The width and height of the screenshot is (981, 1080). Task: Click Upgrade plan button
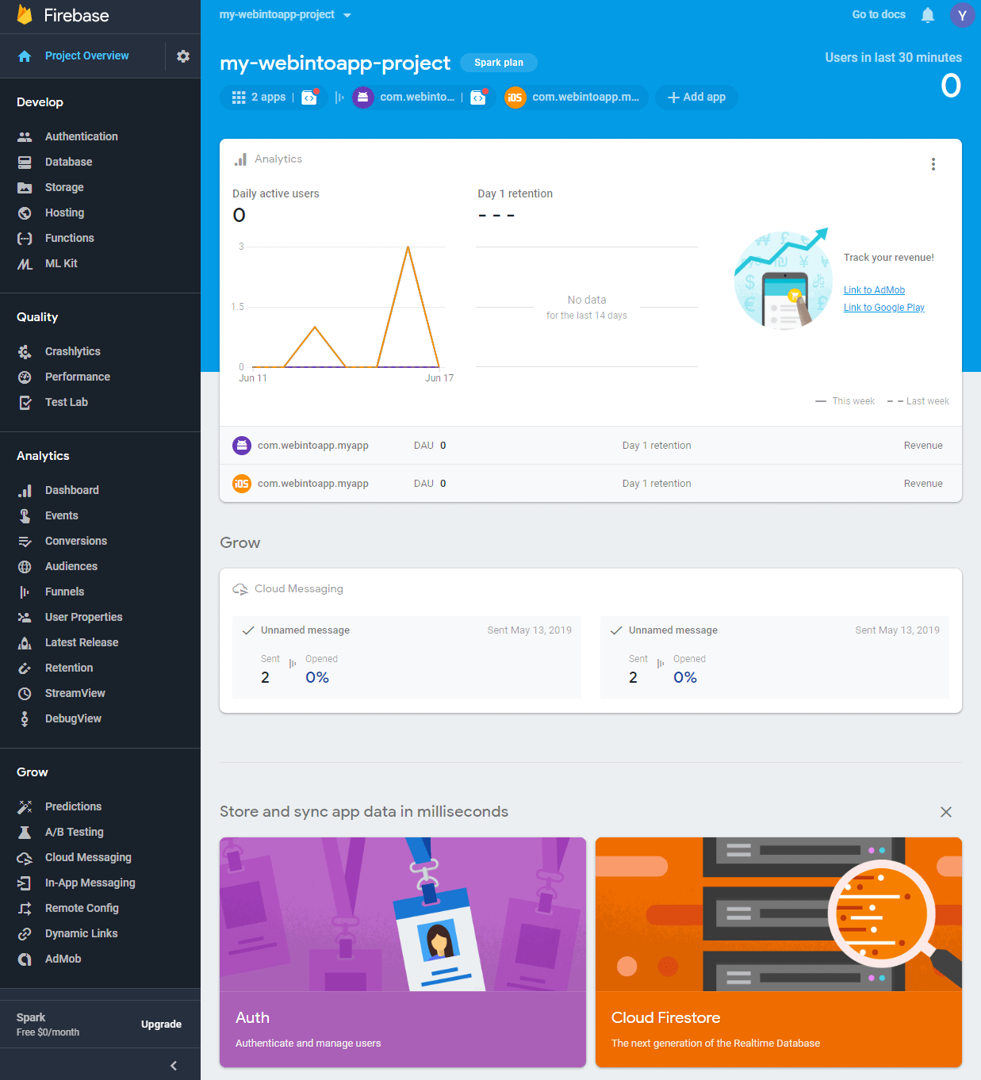[x=161, y=1024]
